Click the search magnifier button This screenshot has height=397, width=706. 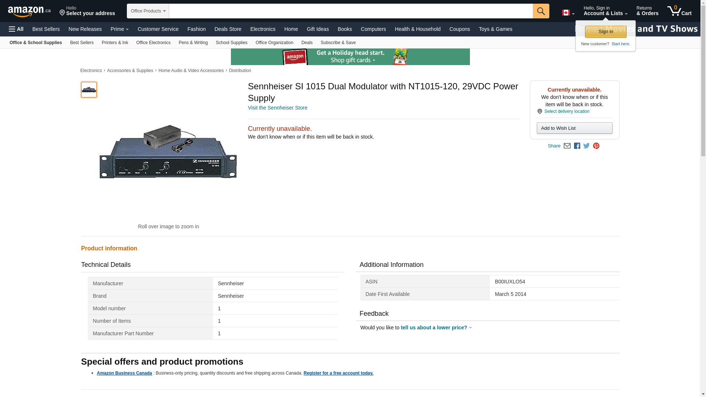tap(541, 11)
